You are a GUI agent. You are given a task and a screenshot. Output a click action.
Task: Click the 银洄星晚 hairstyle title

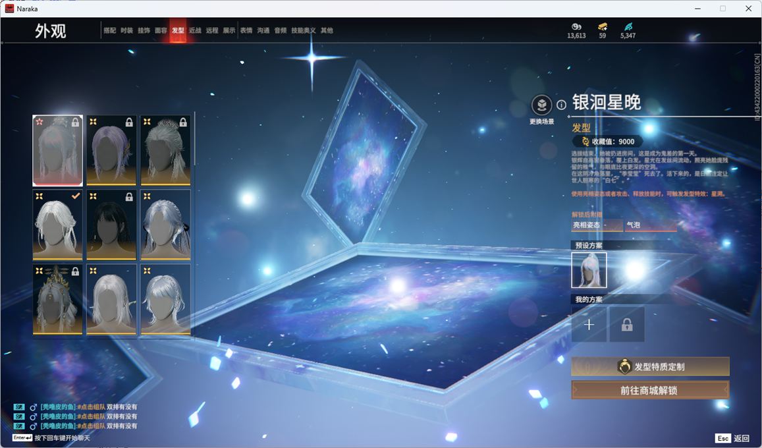(x=607, y=103)
